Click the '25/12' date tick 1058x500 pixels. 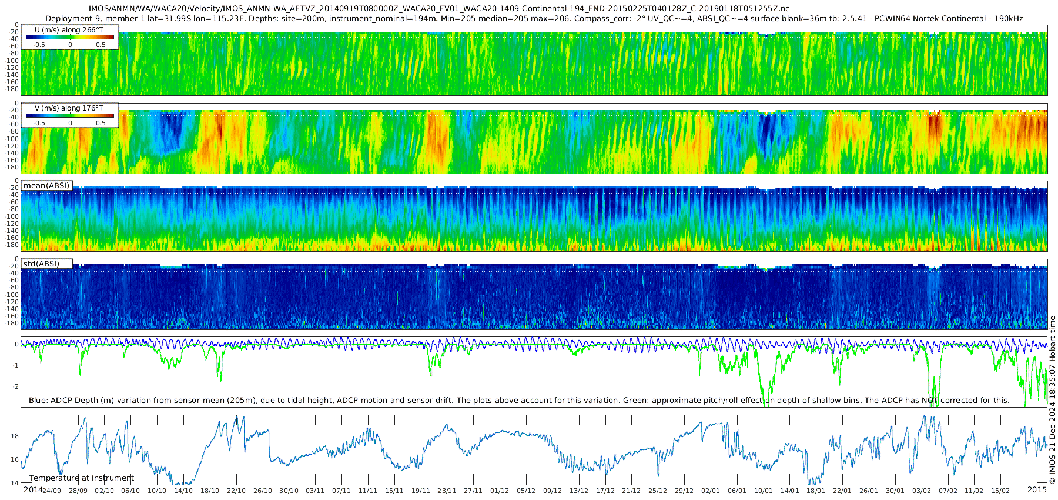coord(658,491)
